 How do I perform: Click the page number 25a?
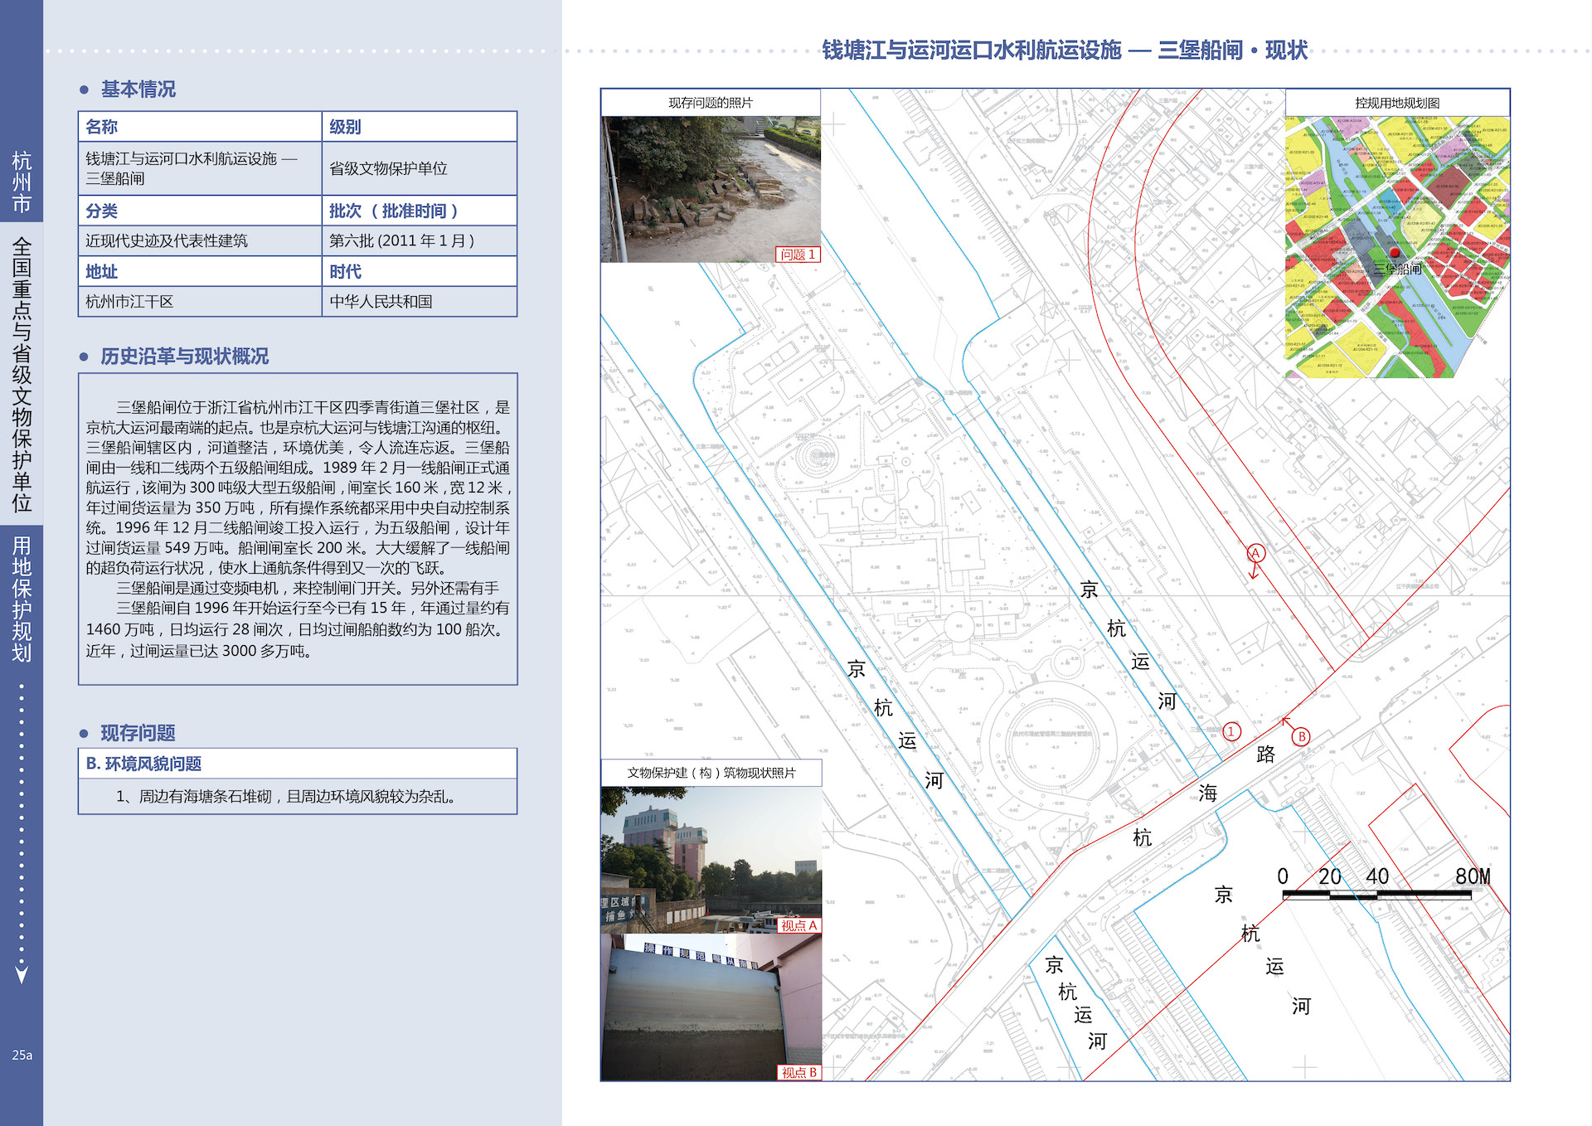click(22, 1056)
